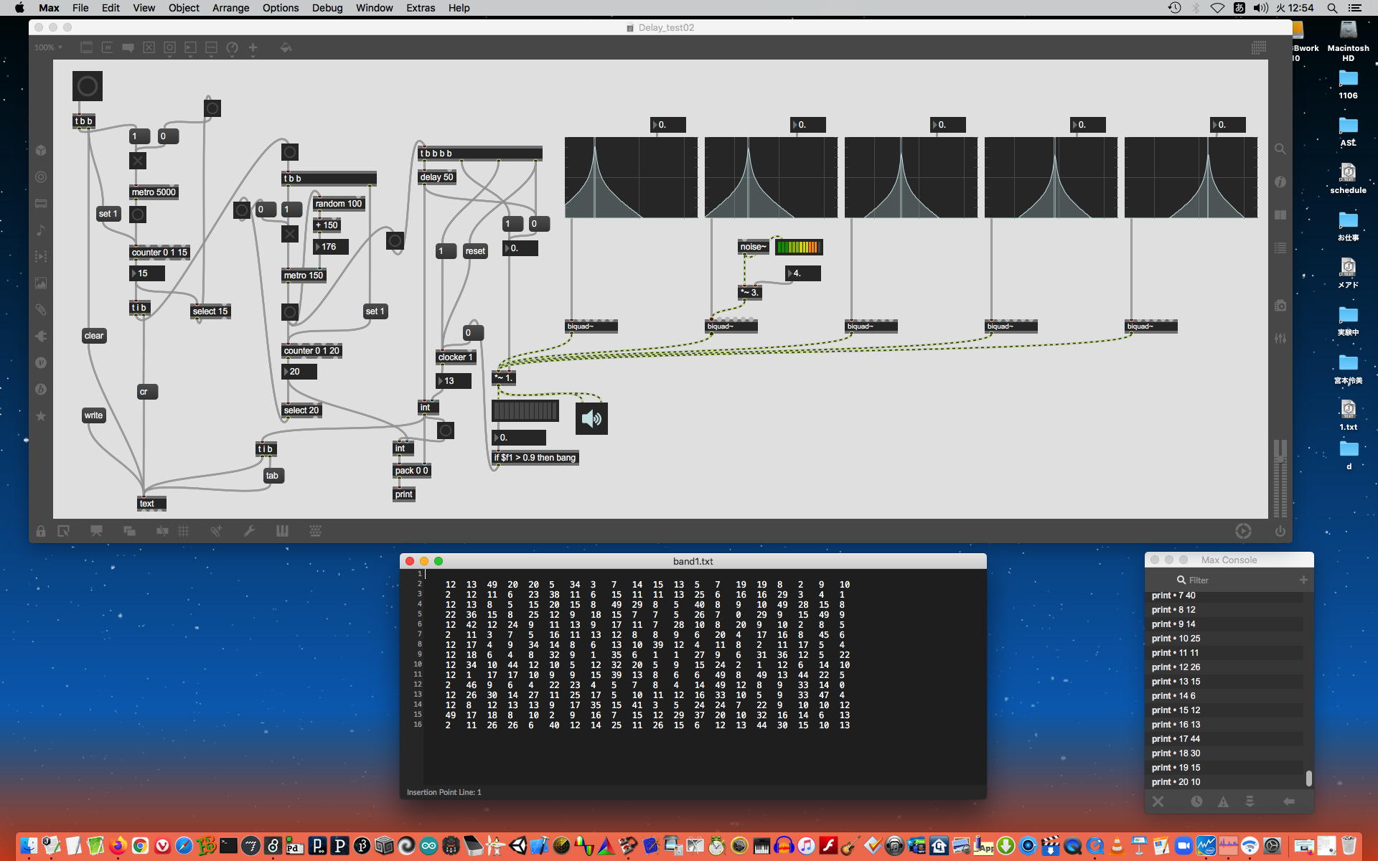The height and width of the screenshot is (861, 1378).
Task: Click the large bang button at top-left
Action: coord(88,86)
